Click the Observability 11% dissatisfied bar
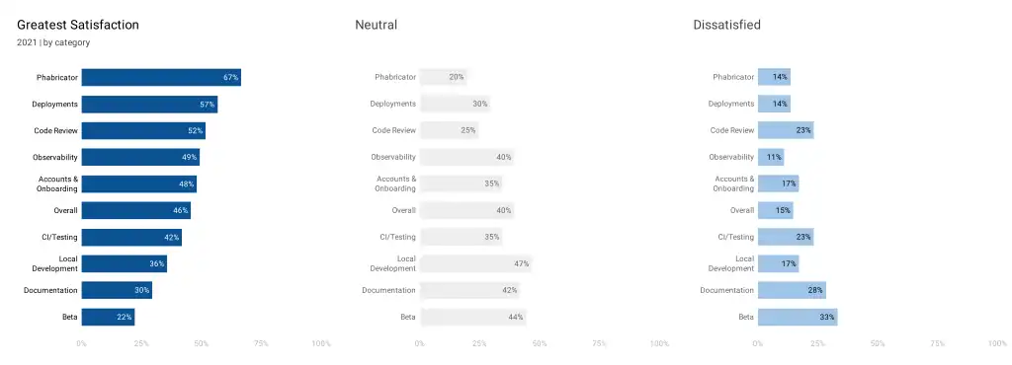This screenshot has height=365, width=1012. point(771,157)
